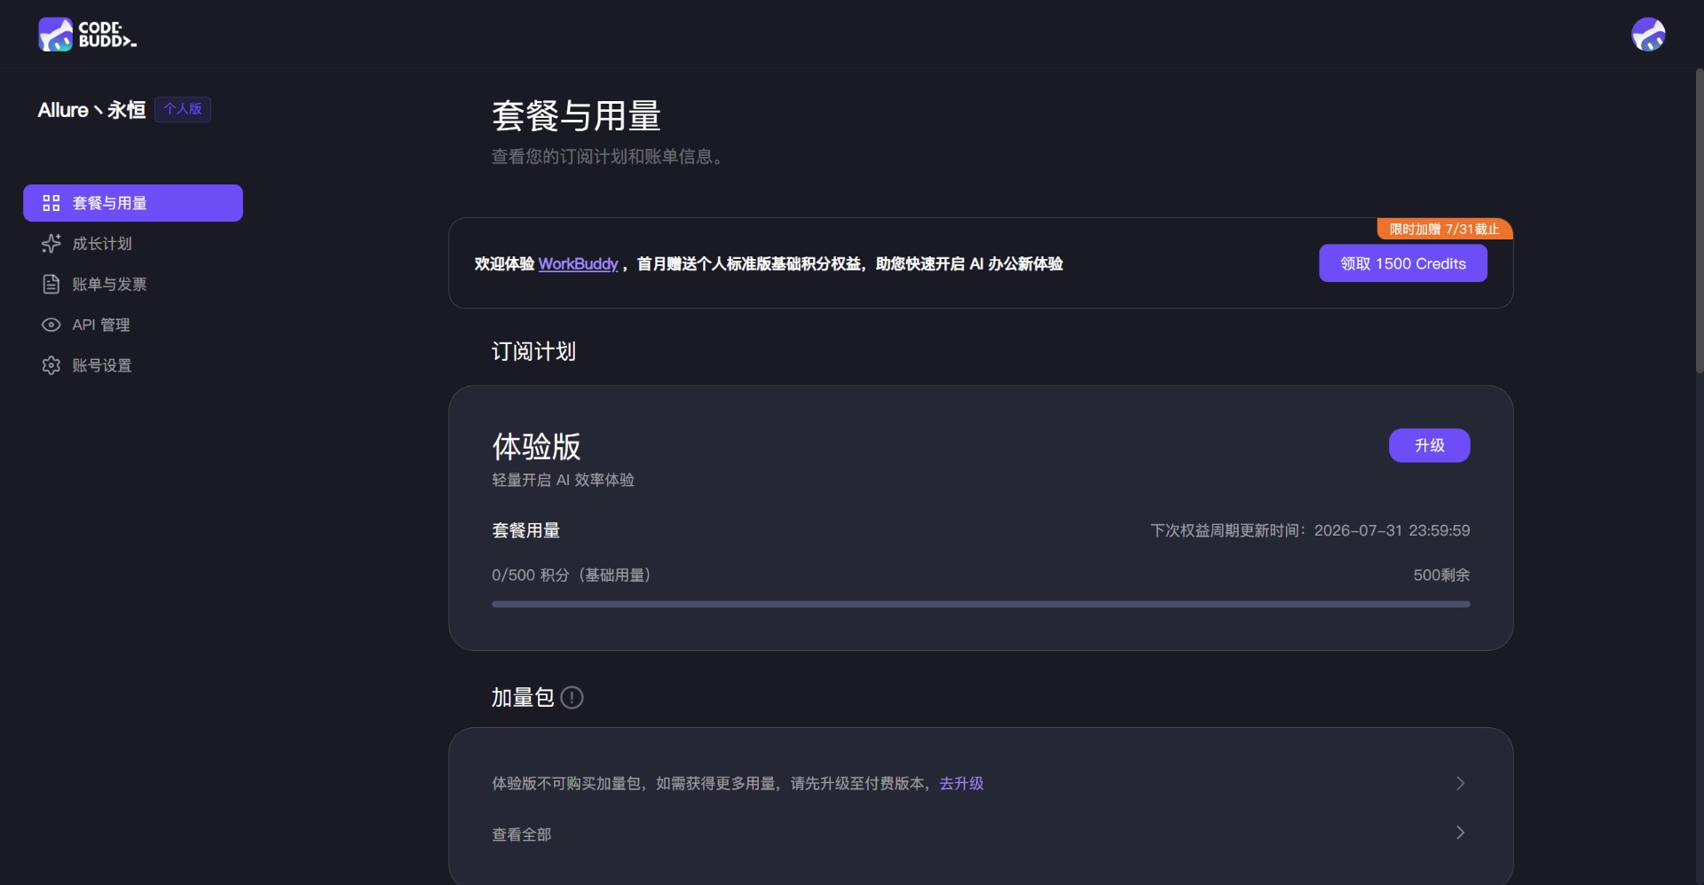Click the page's vertical scrollbar
The width and height of the screenshot is (1704, 885).
(1699, 222)
